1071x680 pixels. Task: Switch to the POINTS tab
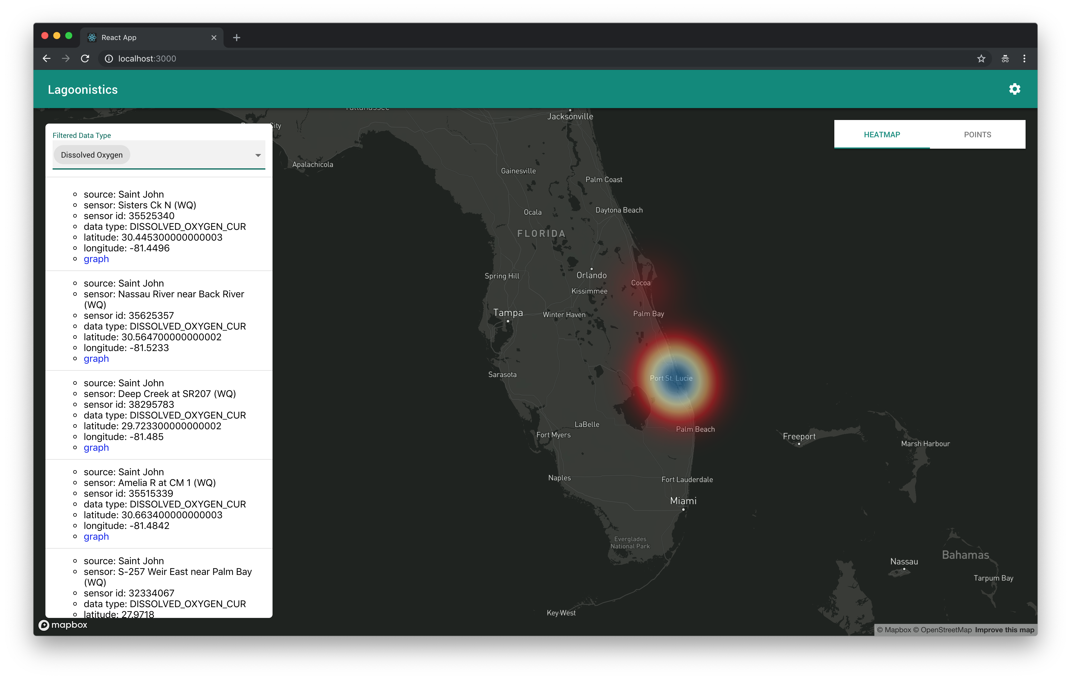(977, 135)
